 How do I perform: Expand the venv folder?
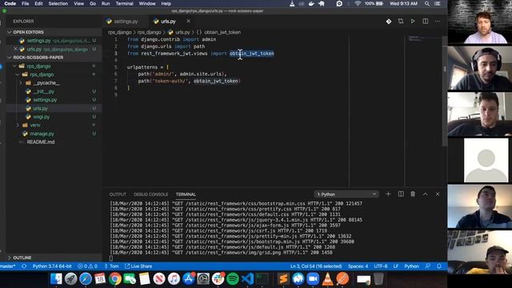click(x=35, y=125)
